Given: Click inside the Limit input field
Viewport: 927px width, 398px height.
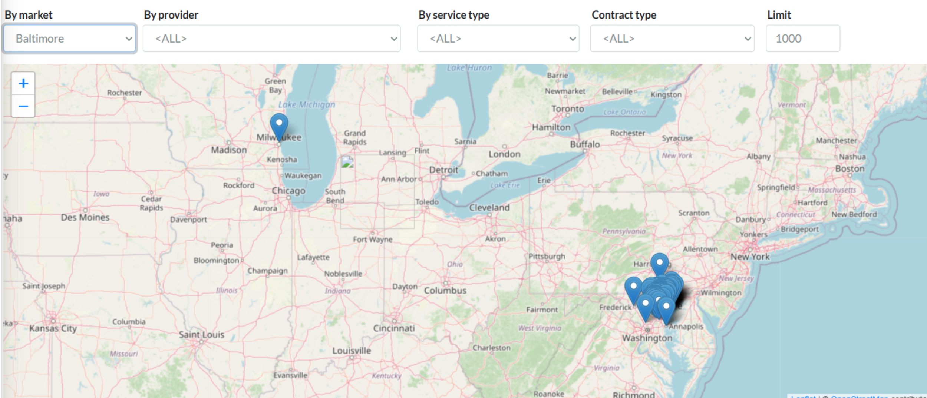Looking at the screenshot, I should pos(803,39).
